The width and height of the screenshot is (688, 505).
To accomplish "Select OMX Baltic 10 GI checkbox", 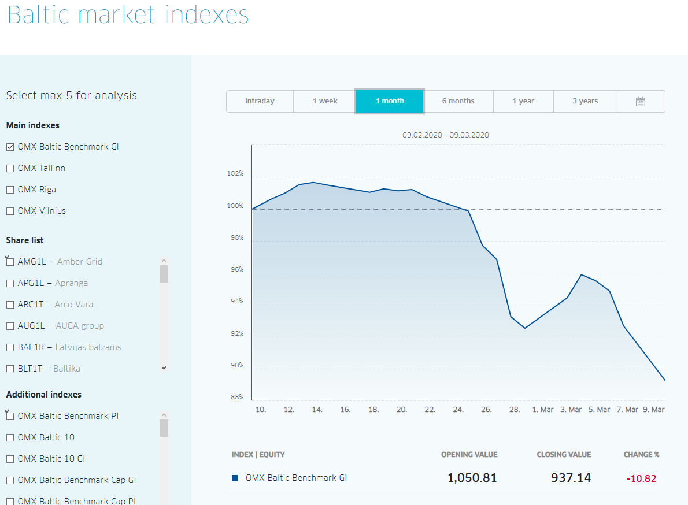I will [10, 459].
